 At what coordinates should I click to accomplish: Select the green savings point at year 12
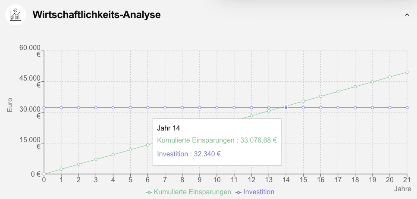click(251, 116)
